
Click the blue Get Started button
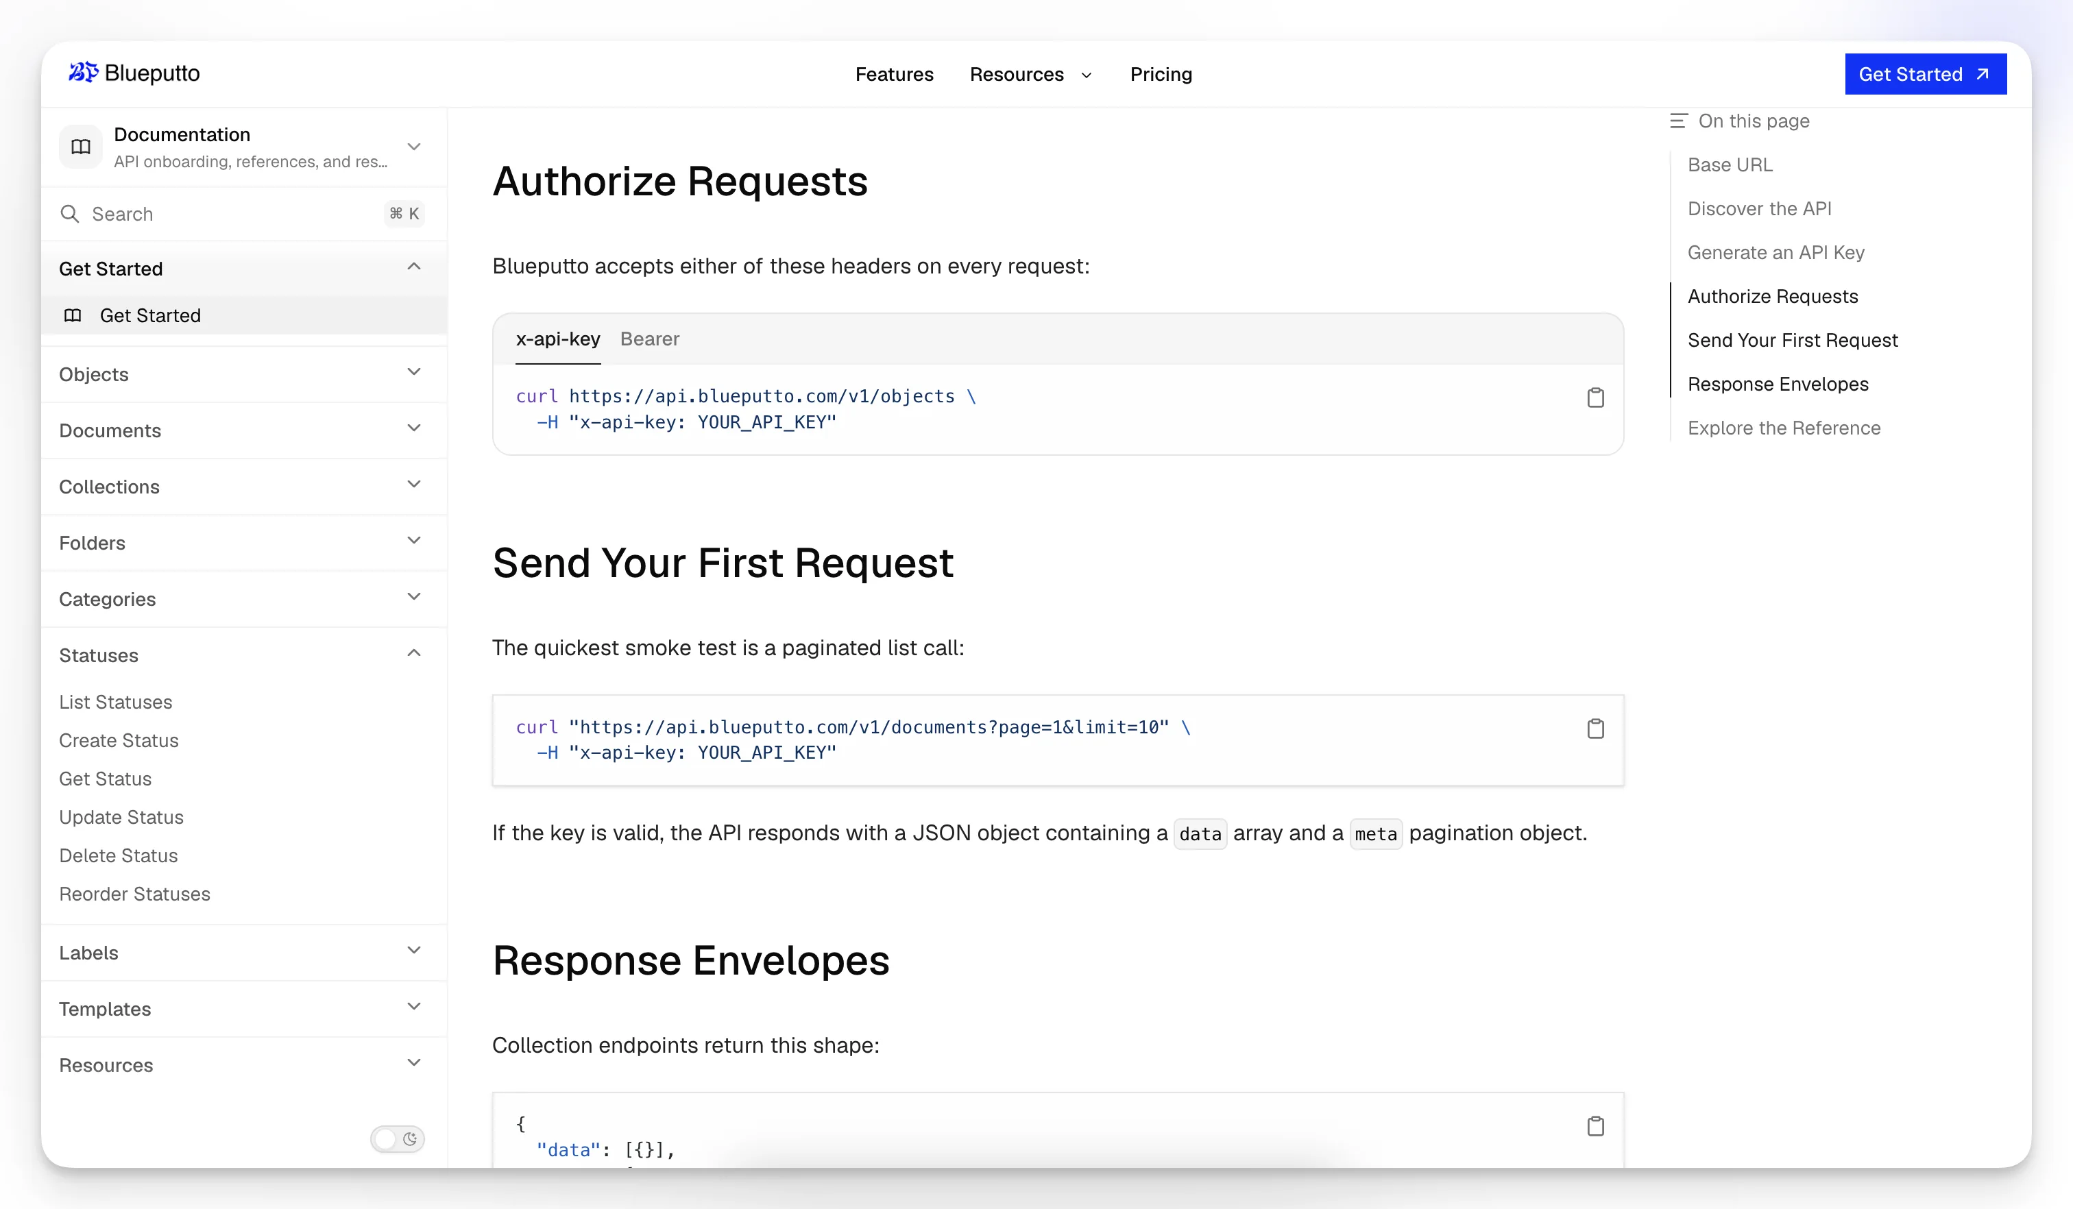pyautogui.click(x=1925, y=74)
